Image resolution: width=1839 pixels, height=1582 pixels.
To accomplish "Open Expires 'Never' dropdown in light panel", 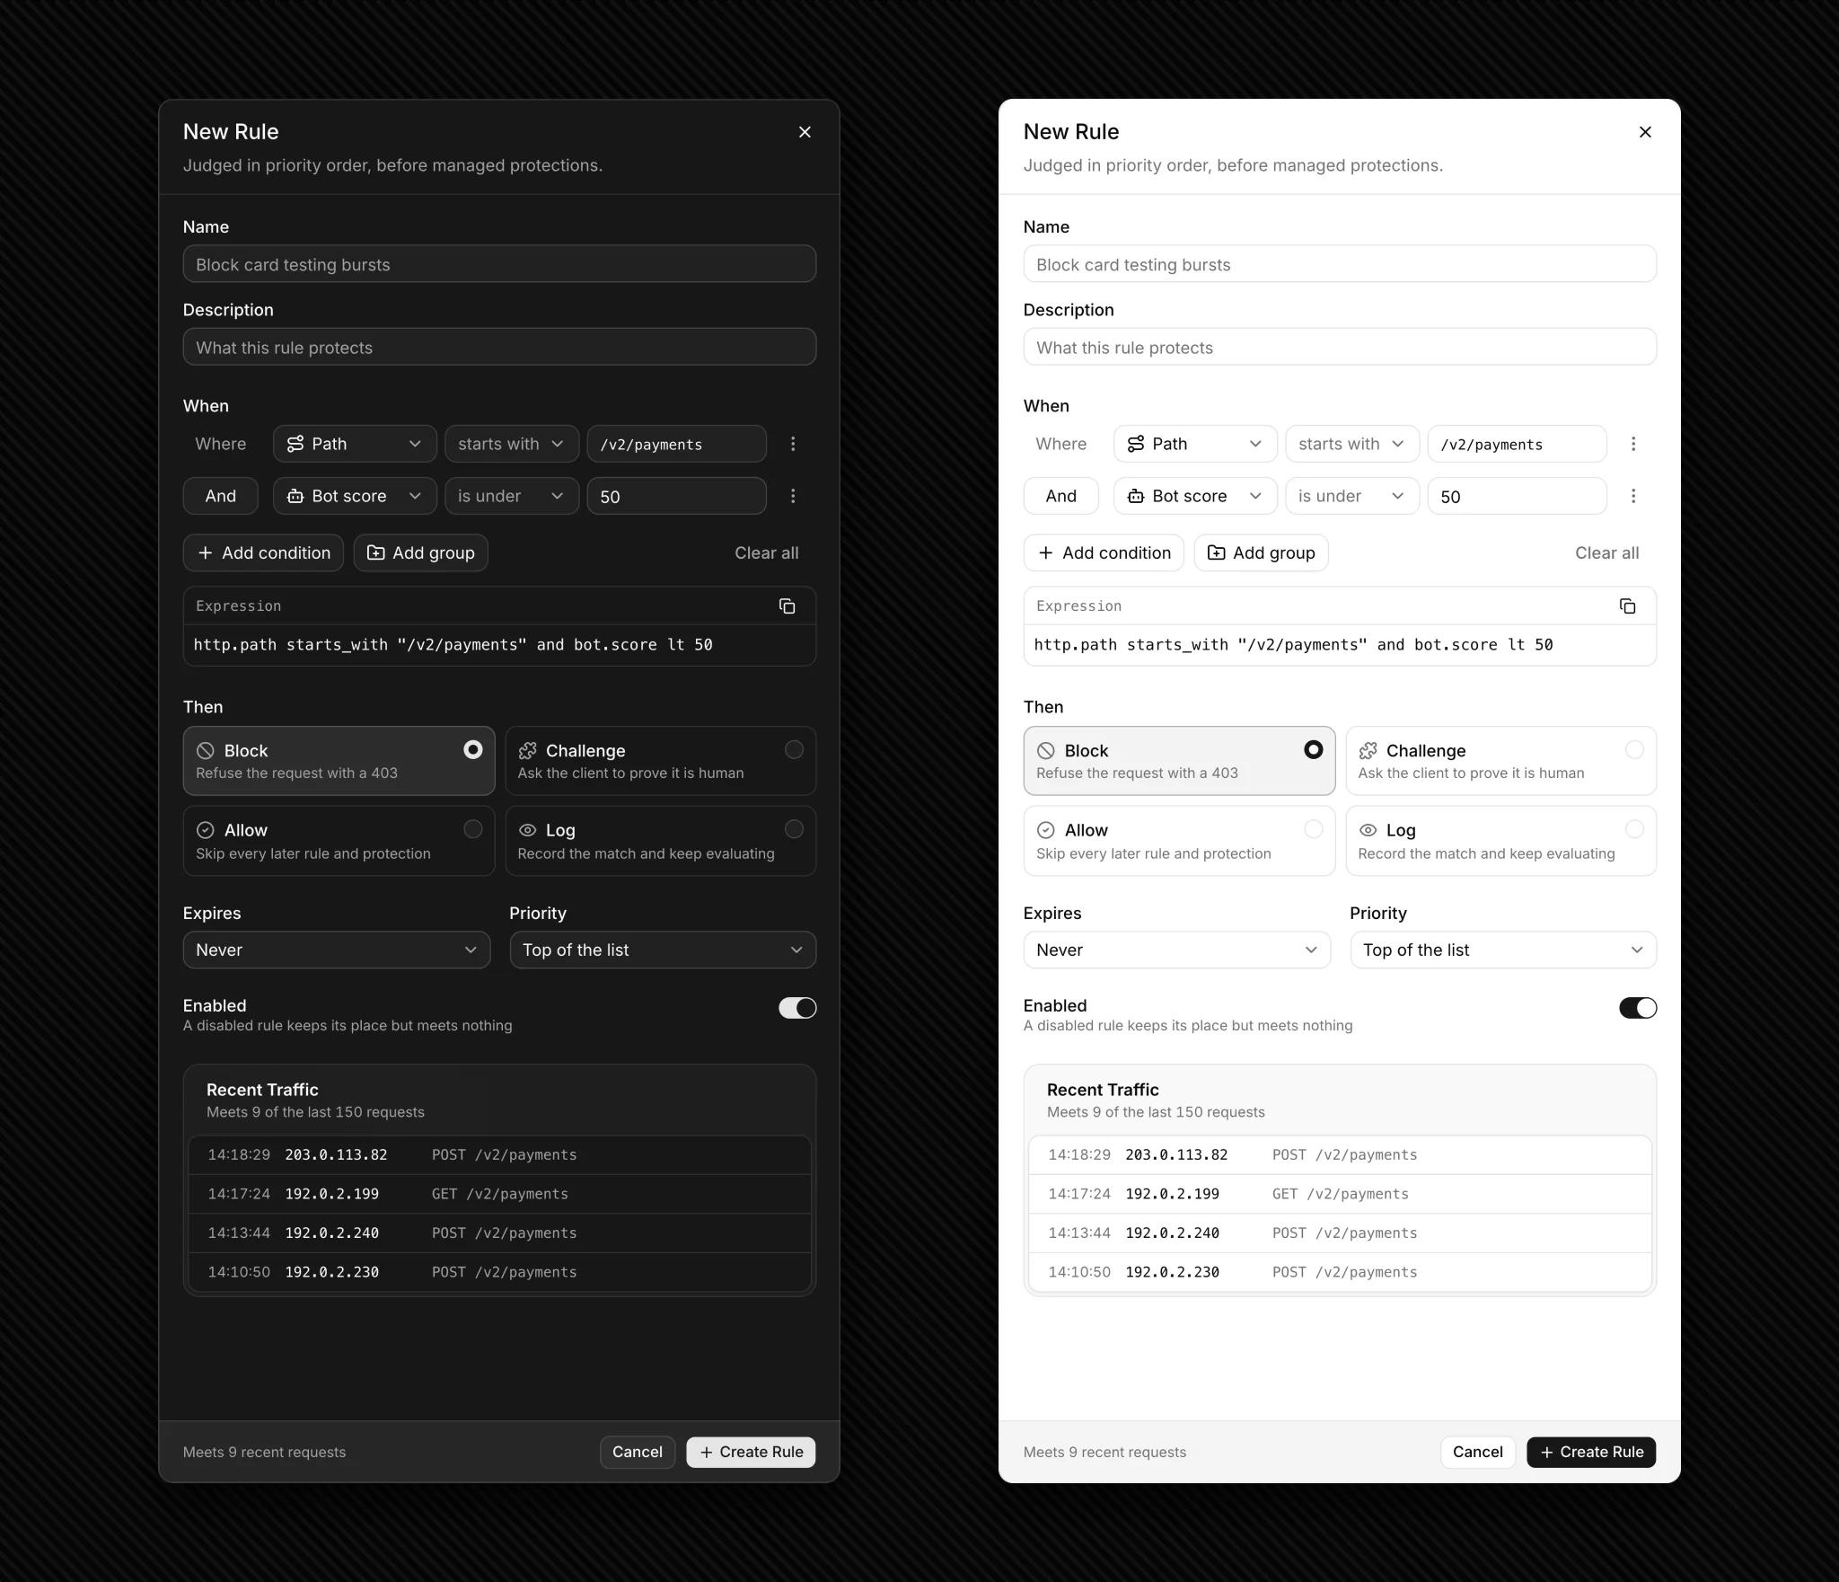I will (x=1177, y=950).
